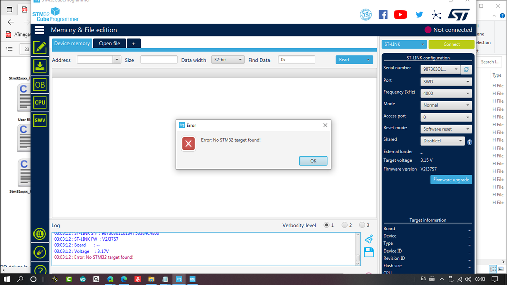Screen dimensions: 507x285
Task: Open Reset mode Software reset dropdown
Action: pyautogui.click(x=446, y=129)
